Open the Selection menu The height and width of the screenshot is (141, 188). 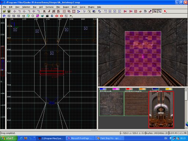(x=26, y=7)
